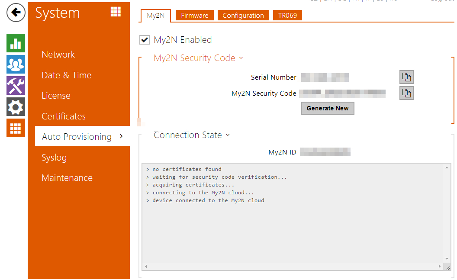The height and width of the screenshot is (280, 457).
Task: Collapse the Connection State section
Action: click(228, 135)
